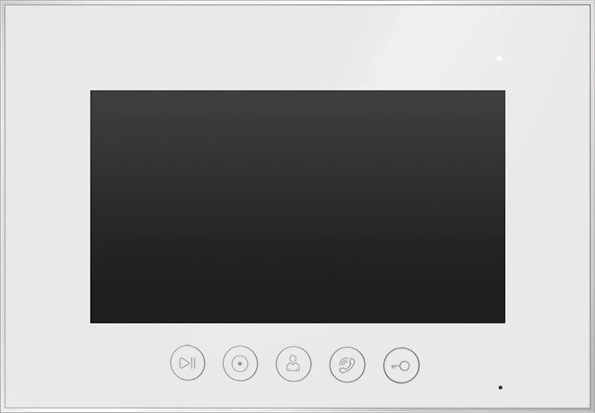Tap the play/pause button
Screen dimensions: 595x413
(188, 363)
